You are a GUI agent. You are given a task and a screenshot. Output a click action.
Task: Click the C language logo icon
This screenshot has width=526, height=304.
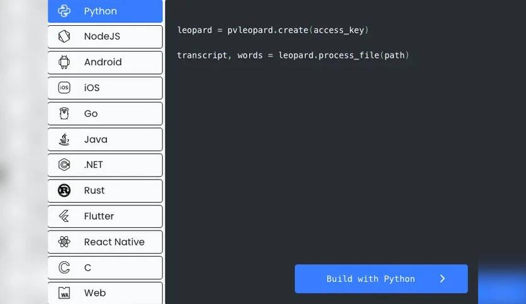[64, 268]
